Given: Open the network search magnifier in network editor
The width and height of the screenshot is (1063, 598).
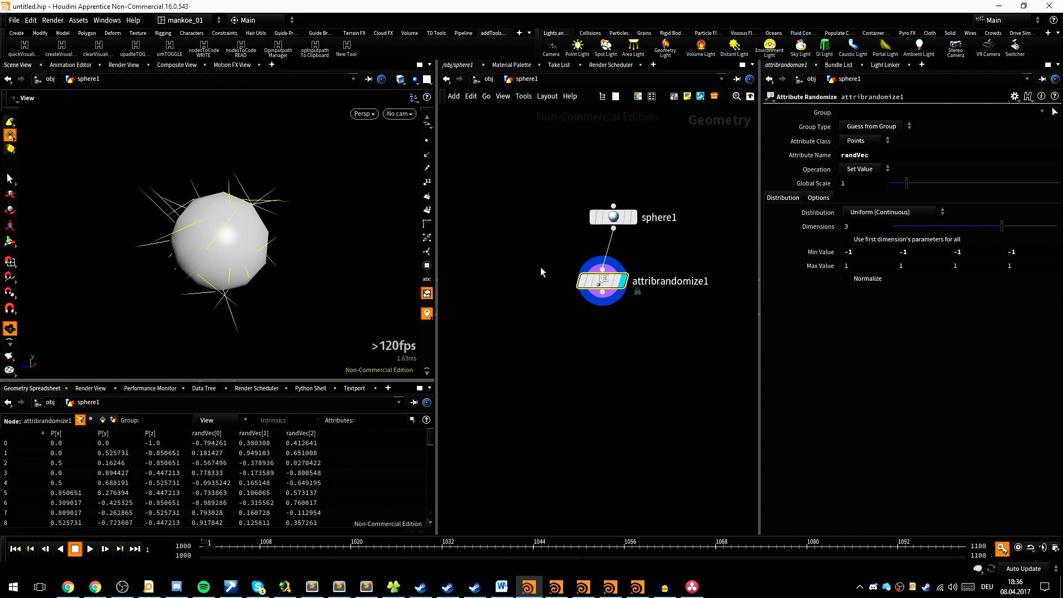Looking at the screenshot, I should (x=736, y=96).
